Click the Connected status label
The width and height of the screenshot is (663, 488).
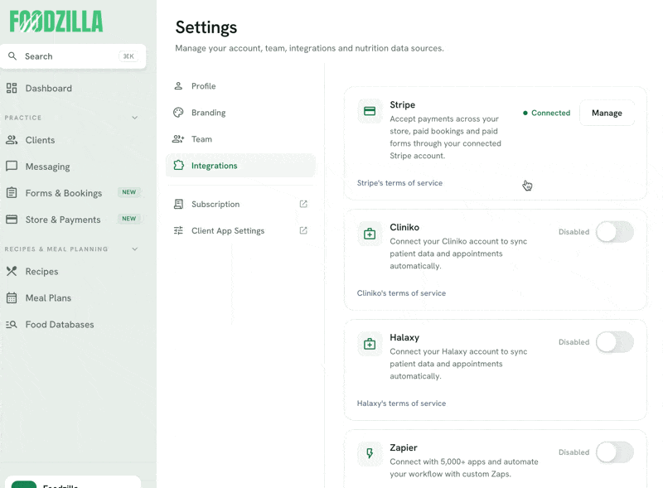pyautogui.click(x=550, y=113)
